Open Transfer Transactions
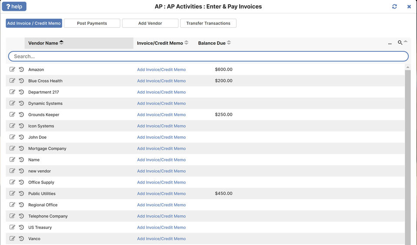This screenshot has height=245, width=417. click(x=208, y=23)
